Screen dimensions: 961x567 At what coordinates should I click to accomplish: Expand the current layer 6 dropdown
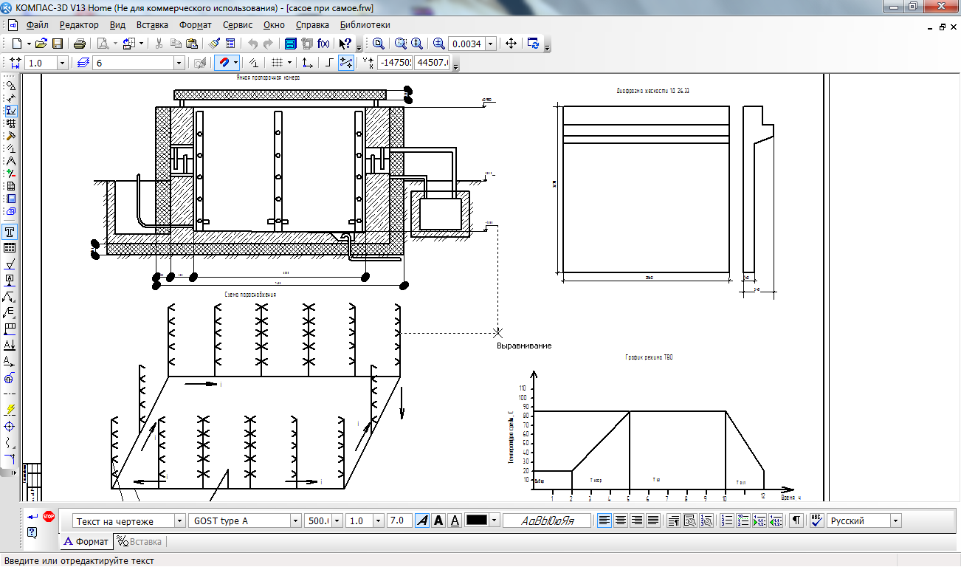(x=179, y=63)
